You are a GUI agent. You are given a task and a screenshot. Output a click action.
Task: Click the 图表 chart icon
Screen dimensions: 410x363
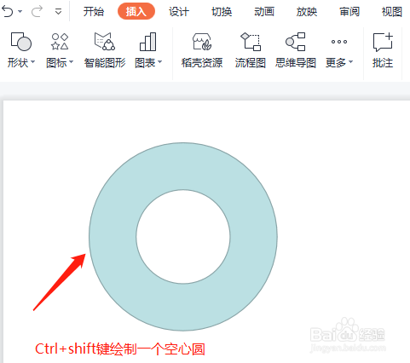click(x=147, y=42)
